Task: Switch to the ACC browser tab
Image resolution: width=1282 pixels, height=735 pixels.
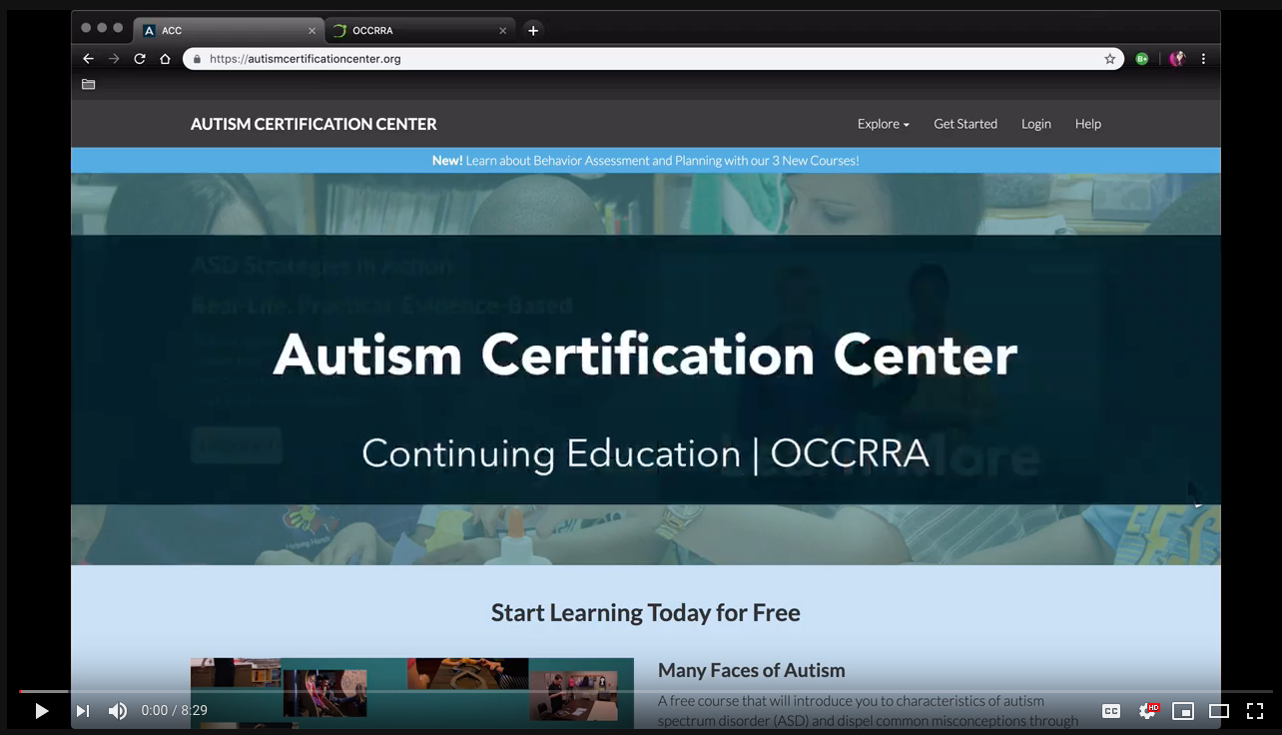Action: coord(229,31)
